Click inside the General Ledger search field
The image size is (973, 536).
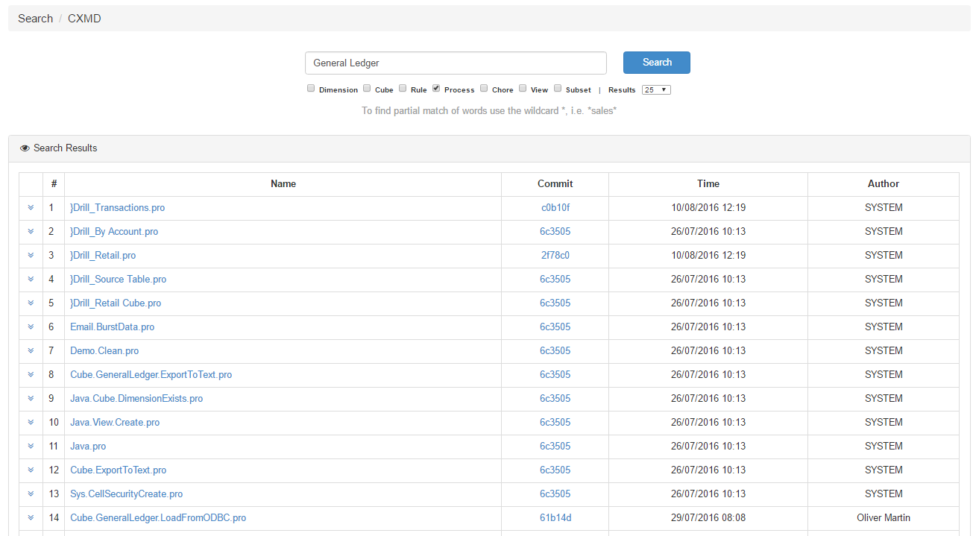456,63
